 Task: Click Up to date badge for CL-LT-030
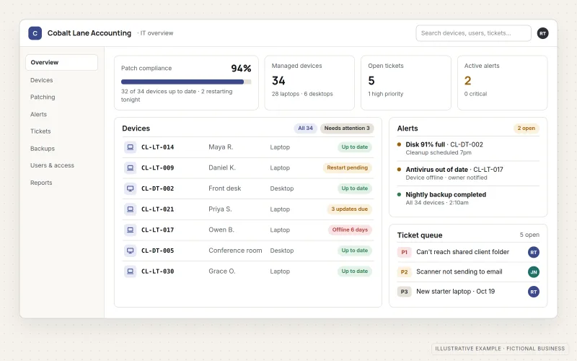tap(355, 271)
